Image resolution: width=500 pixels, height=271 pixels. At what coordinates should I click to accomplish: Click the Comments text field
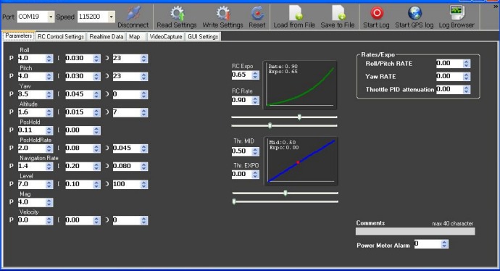(x=415, y=231)
